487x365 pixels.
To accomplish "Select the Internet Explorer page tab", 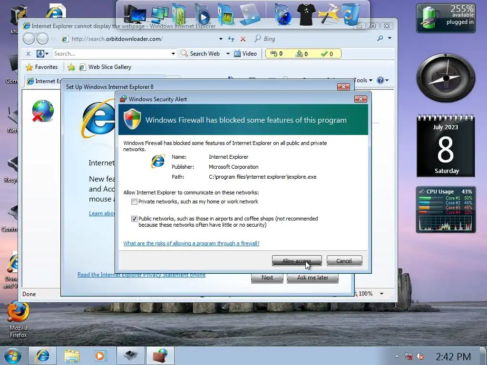I will coord(43,81).
